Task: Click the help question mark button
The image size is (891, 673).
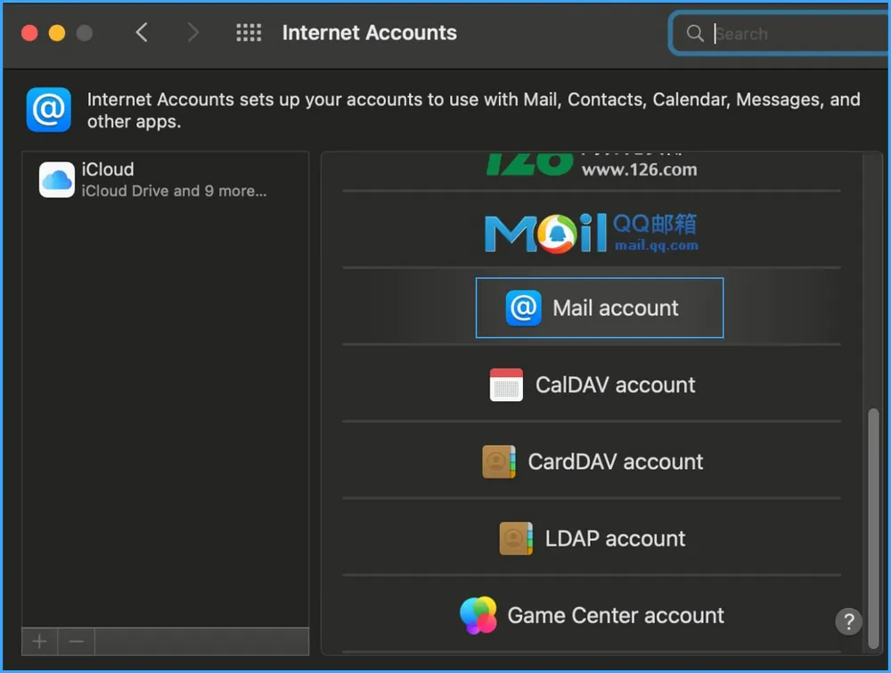Action: point(848,621)
